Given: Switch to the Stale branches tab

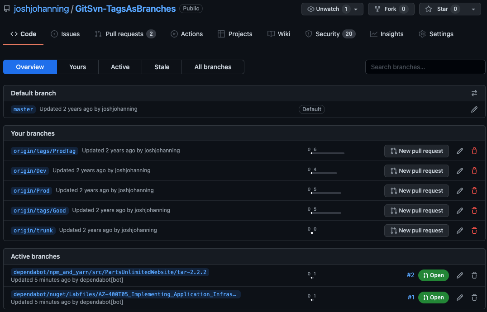Looking at the screenshot, I should 162,67.
